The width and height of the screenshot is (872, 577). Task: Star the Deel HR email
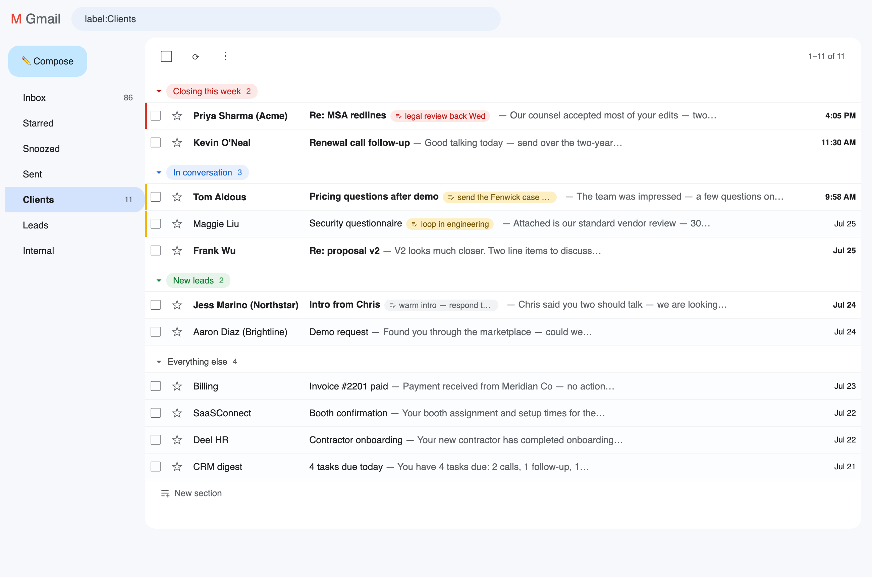(177, 440)
